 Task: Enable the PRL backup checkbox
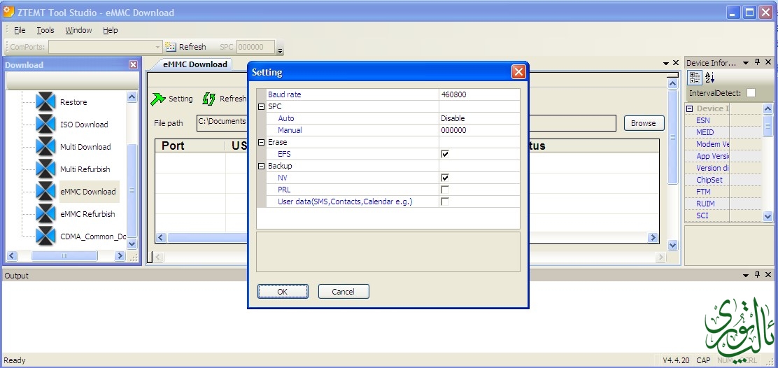pos(445,190)
